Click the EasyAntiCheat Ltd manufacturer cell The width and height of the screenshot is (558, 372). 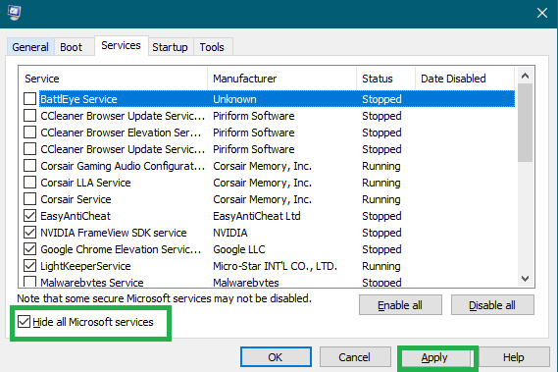257,216
